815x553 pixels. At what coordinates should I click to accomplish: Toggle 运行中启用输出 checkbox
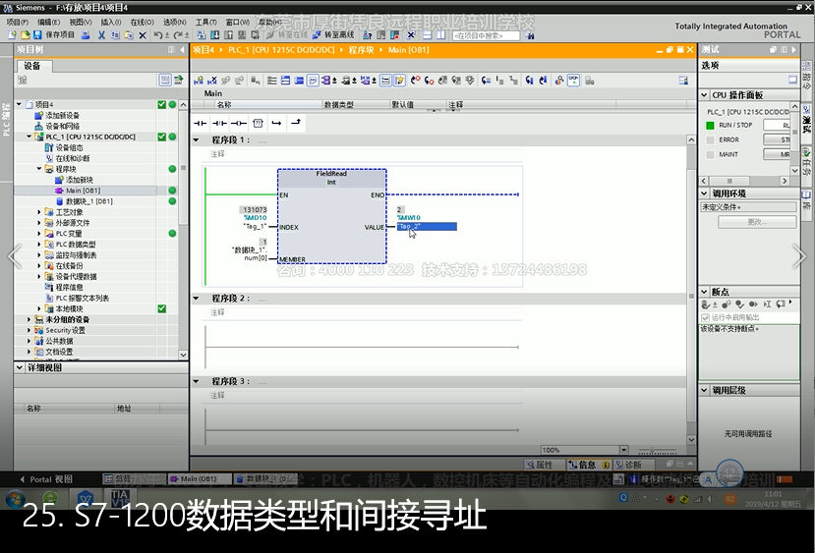pyautogui.click(x=705, y=317)
